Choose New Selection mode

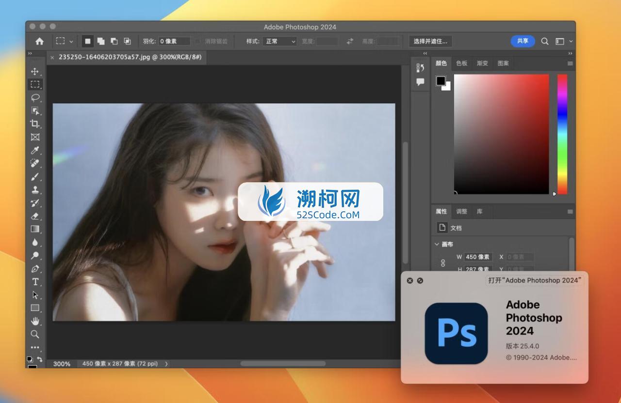point(88,41)
